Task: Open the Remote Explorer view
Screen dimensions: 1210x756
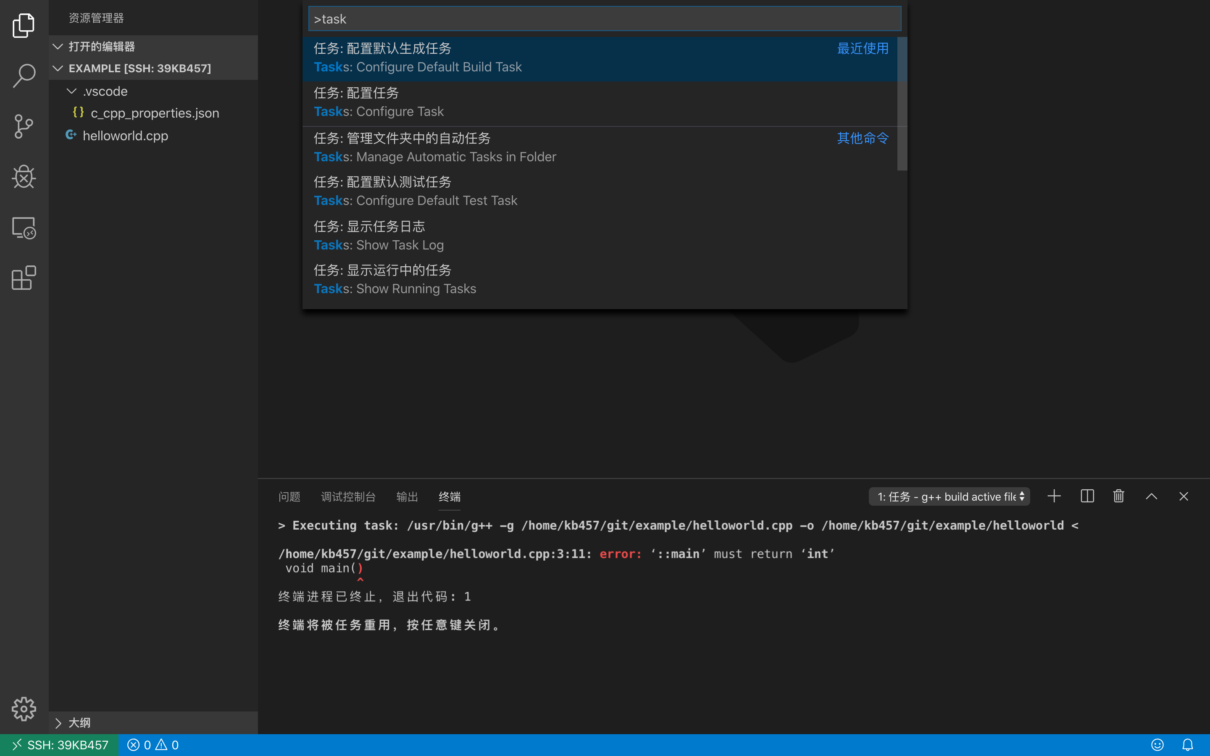Action: coord(24,228)
